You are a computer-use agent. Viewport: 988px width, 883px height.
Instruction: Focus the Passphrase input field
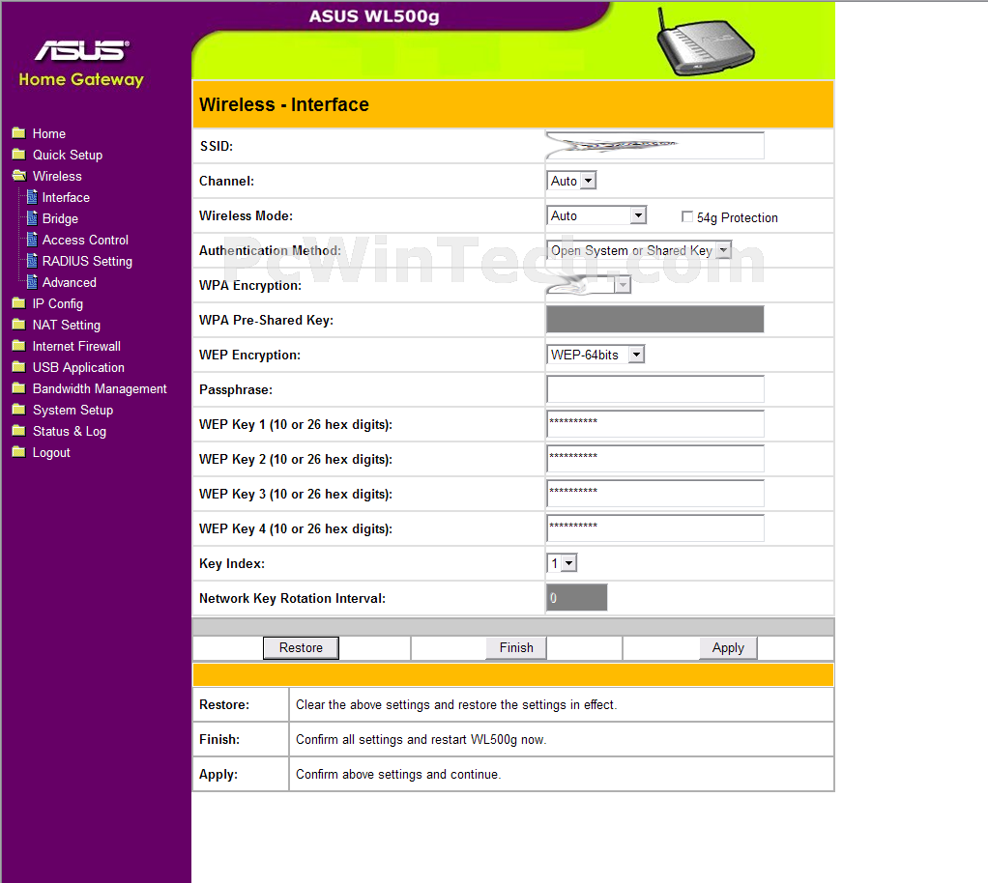(655, 389)
